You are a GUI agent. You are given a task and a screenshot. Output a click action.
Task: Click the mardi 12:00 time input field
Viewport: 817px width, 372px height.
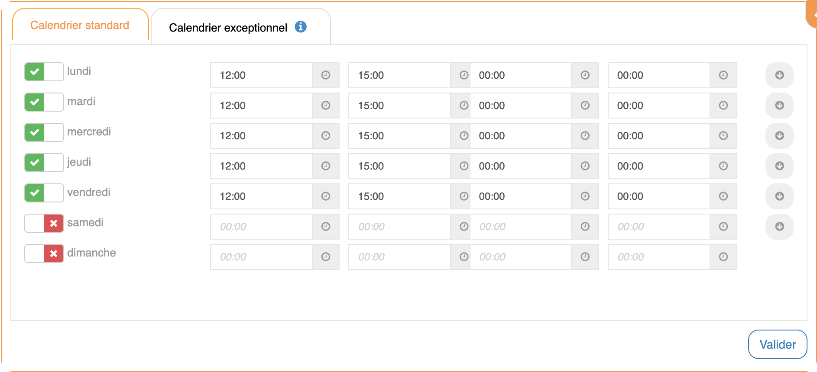click(261, 106)
